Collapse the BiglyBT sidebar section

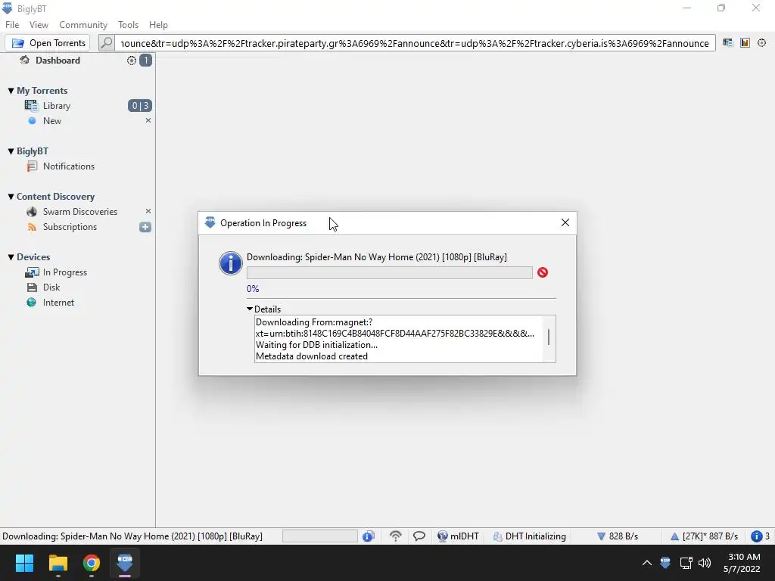[11, 151]
